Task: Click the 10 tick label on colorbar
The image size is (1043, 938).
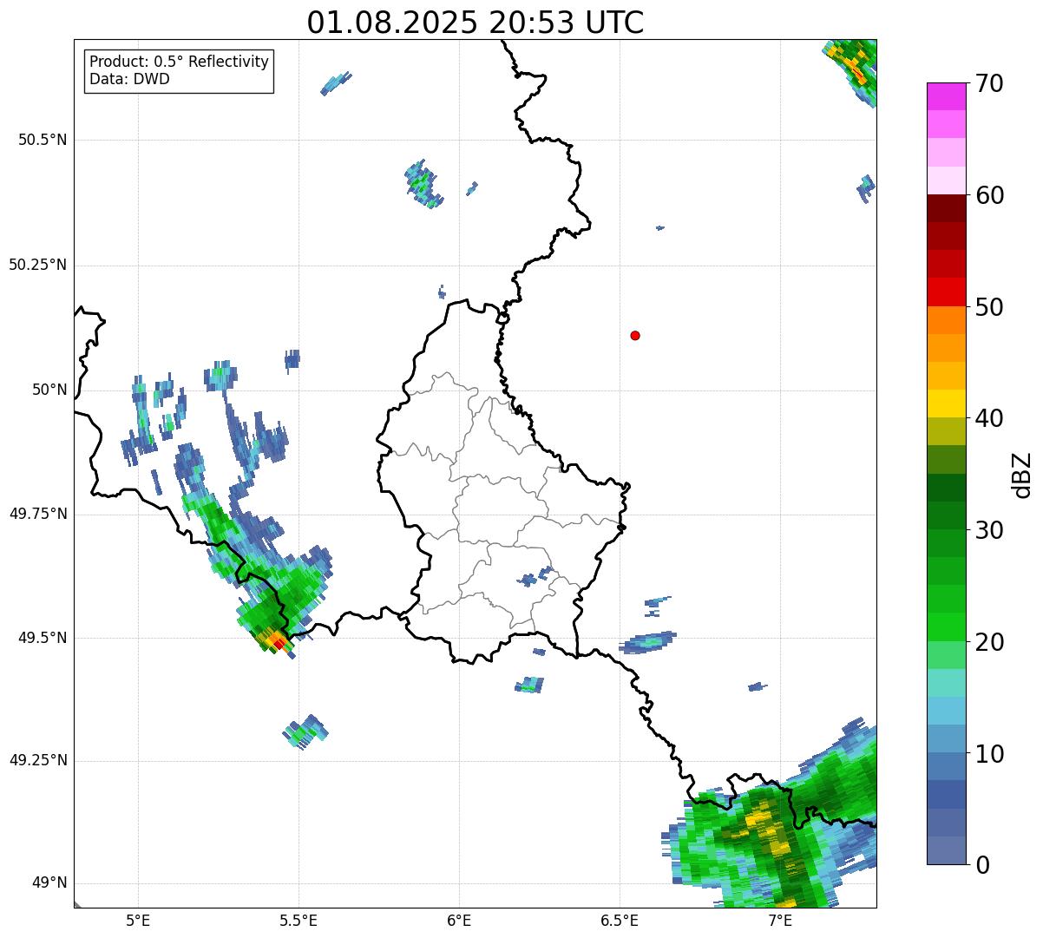Action: 989,753
